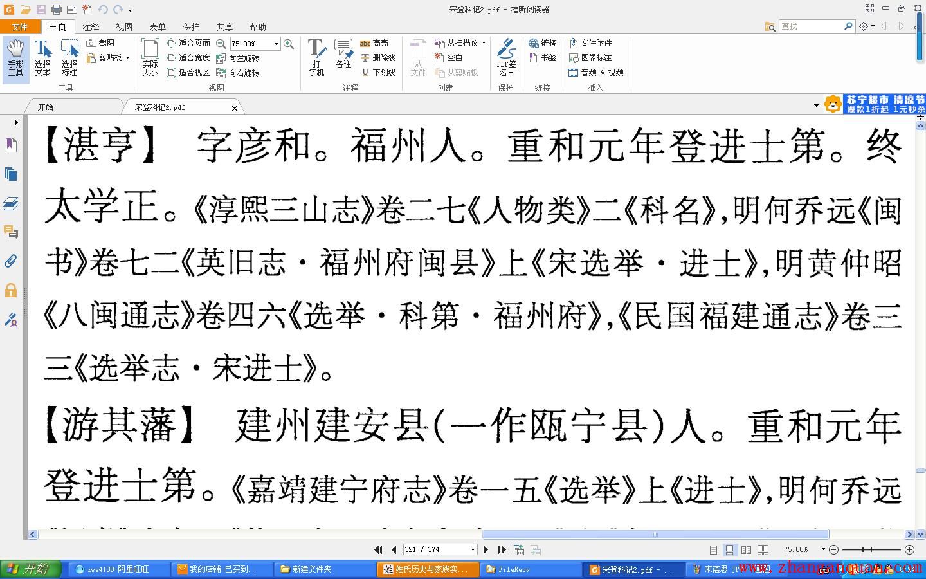Select the Underline (下划线) tool
926x579 pixels.
coord(377,73)
